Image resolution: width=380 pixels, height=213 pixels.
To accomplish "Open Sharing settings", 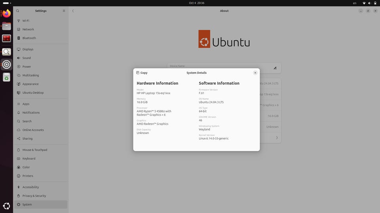I will tap(41, 138).
